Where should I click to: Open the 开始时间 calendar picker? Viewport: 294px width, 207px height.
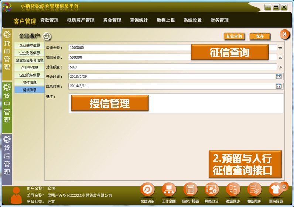(279, 77)
